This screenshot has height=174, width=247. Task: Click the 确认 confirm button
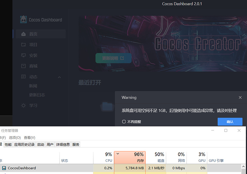[230, 122]
